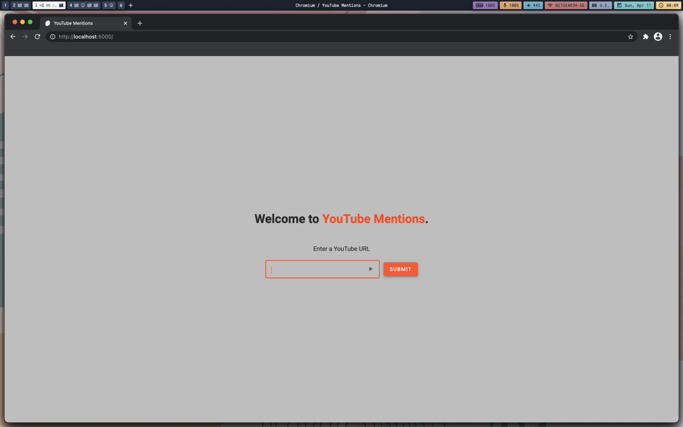Switch to workspace 6 in top bar
Screen dimensions: 683x427
(121, 5)
